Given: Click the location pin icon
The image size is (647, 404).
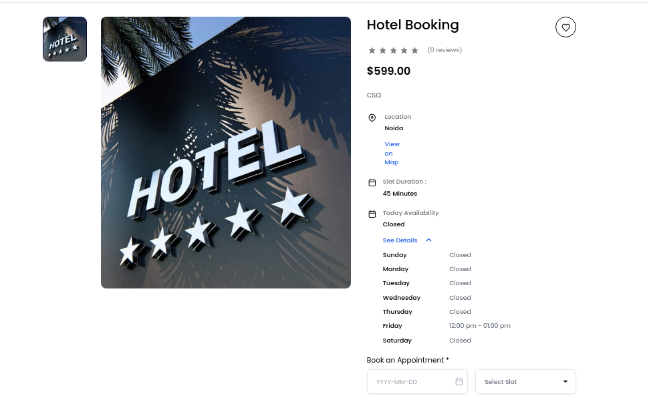Looking at the screenshot, I should pos(372,118).
